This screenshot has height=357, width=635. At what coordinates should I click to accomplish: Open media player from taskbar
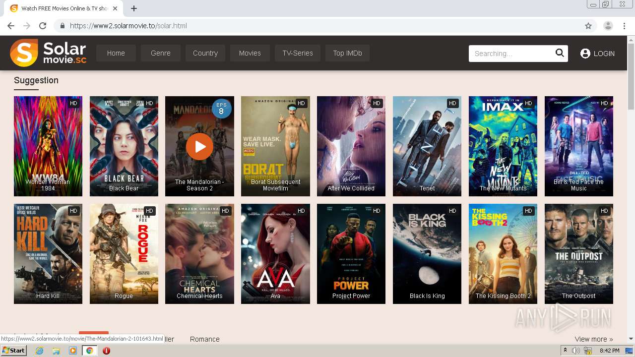point(73,351)
